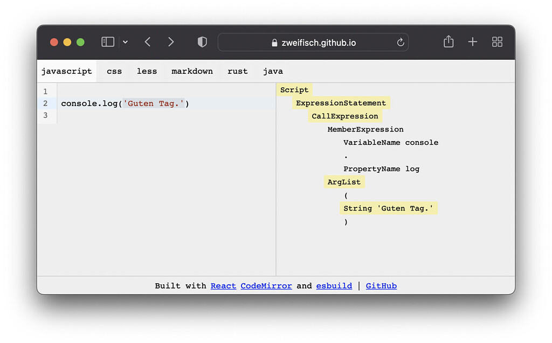Open the Share menu icon

(448, 41)
